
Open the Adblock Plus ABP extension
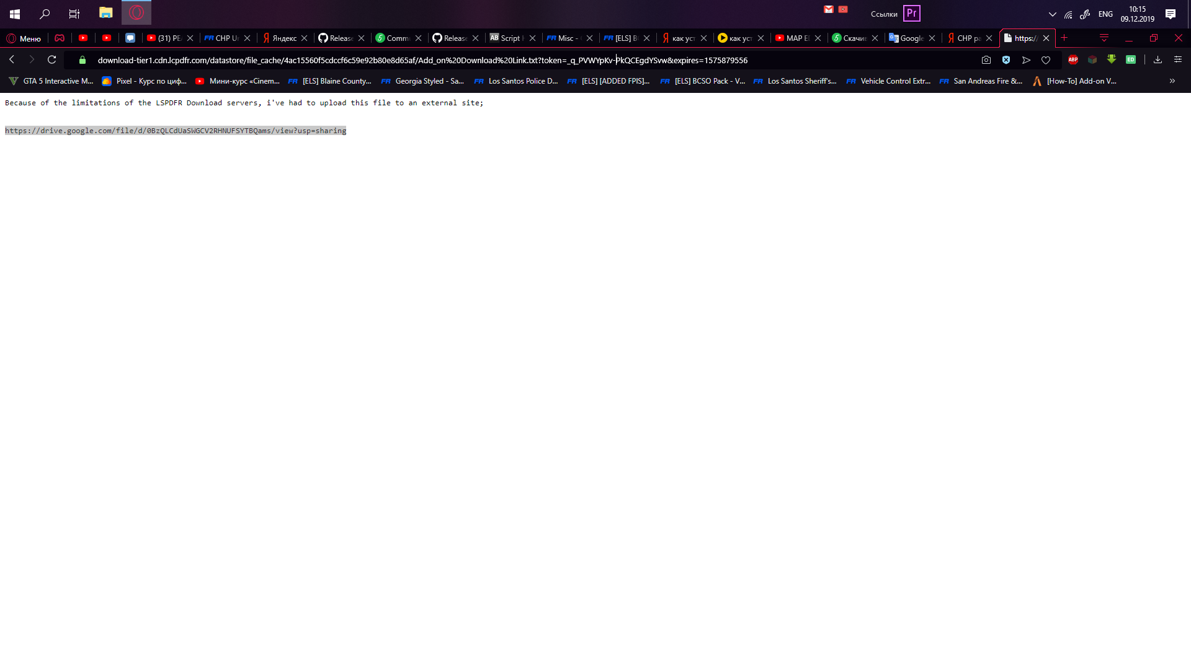pos(1073,60)
